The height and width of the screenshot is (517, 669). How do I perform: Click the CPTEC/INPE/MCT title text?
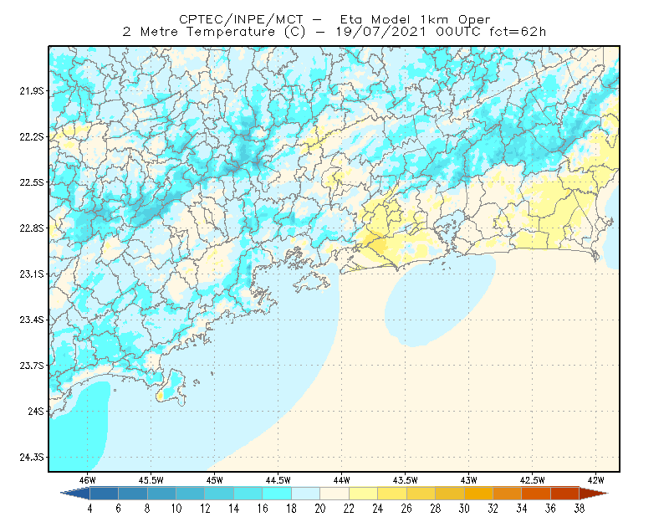(241, 19)
